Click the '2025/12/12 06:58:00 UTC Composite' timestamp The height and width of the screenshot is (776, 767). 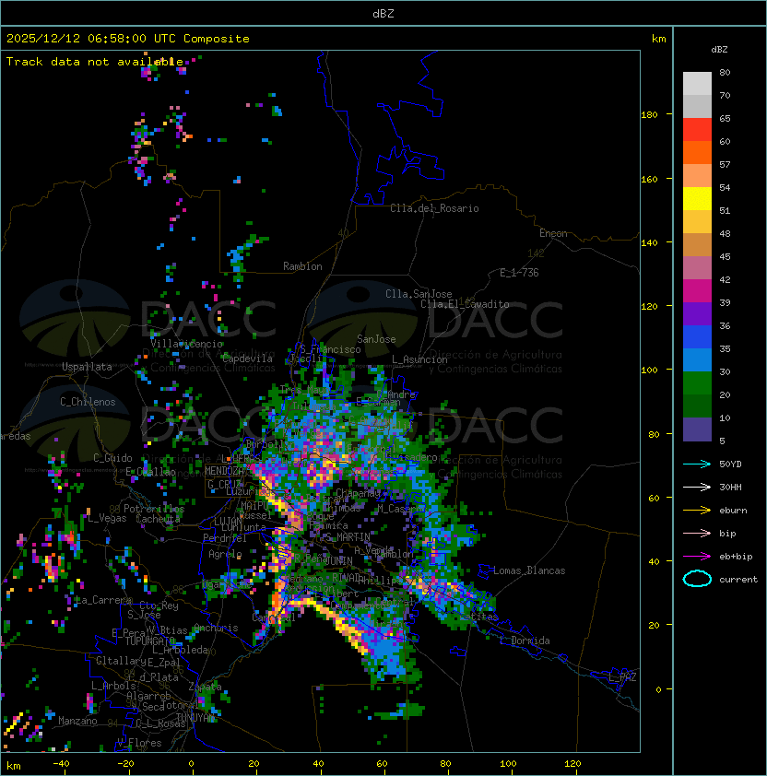[x=128, y=39]
